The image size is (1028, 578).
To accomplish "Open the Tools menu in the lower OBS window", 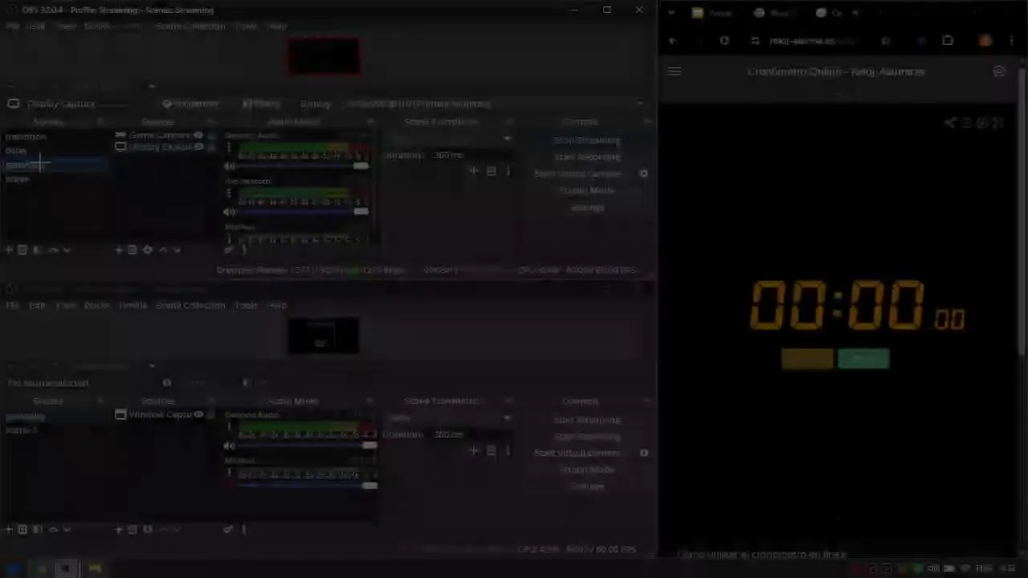I will point(246,305).
